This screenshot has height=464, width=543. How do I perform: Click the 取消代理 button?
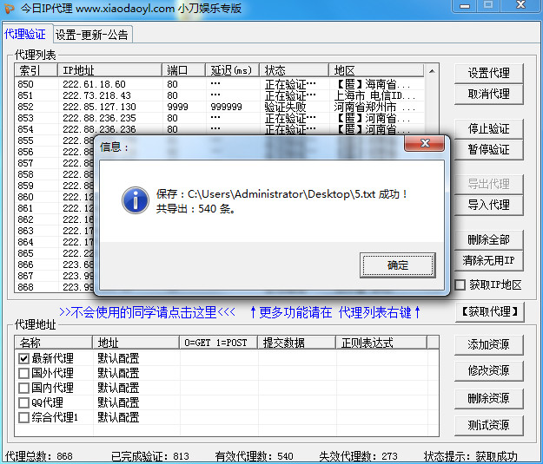pyautogui.click(x=488, y=94)
